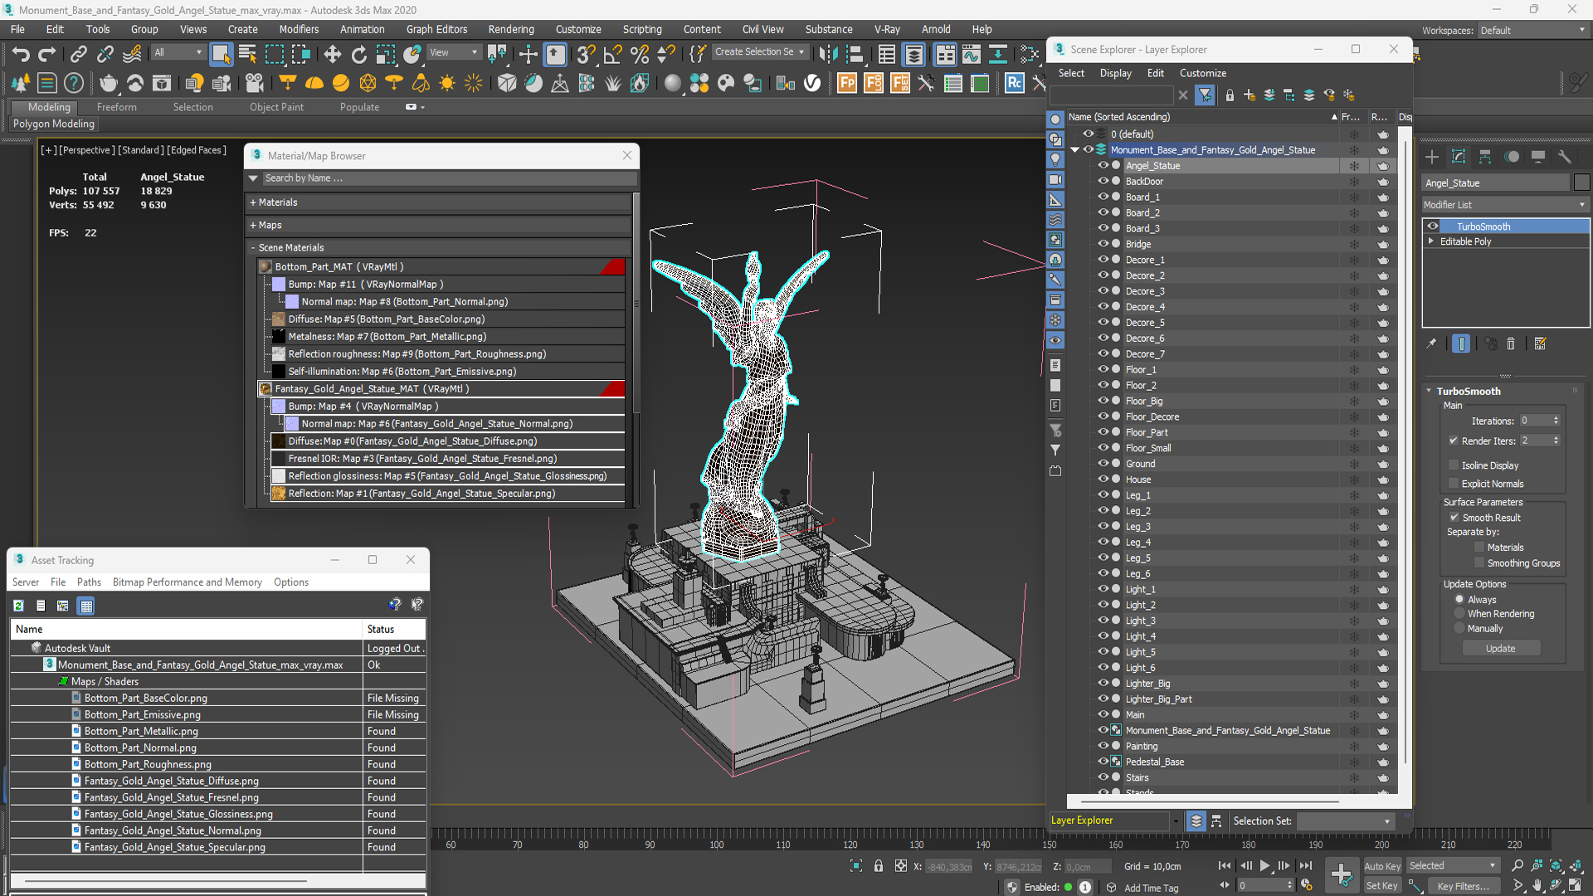Activate the Select Object tool
The image size is (1593, 896).
click(221, 55)
